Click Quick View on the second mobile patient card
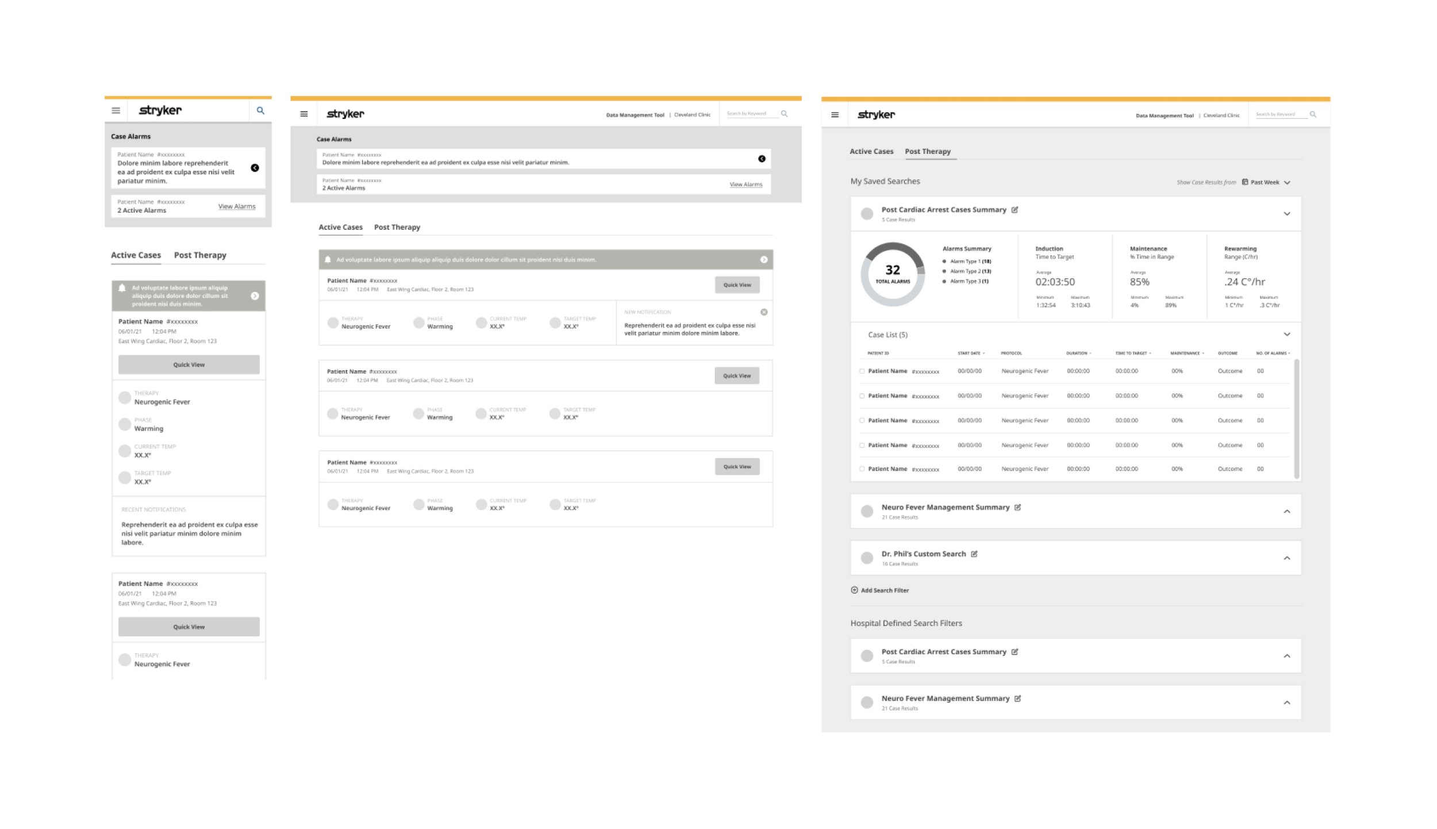 coord(189,627)
